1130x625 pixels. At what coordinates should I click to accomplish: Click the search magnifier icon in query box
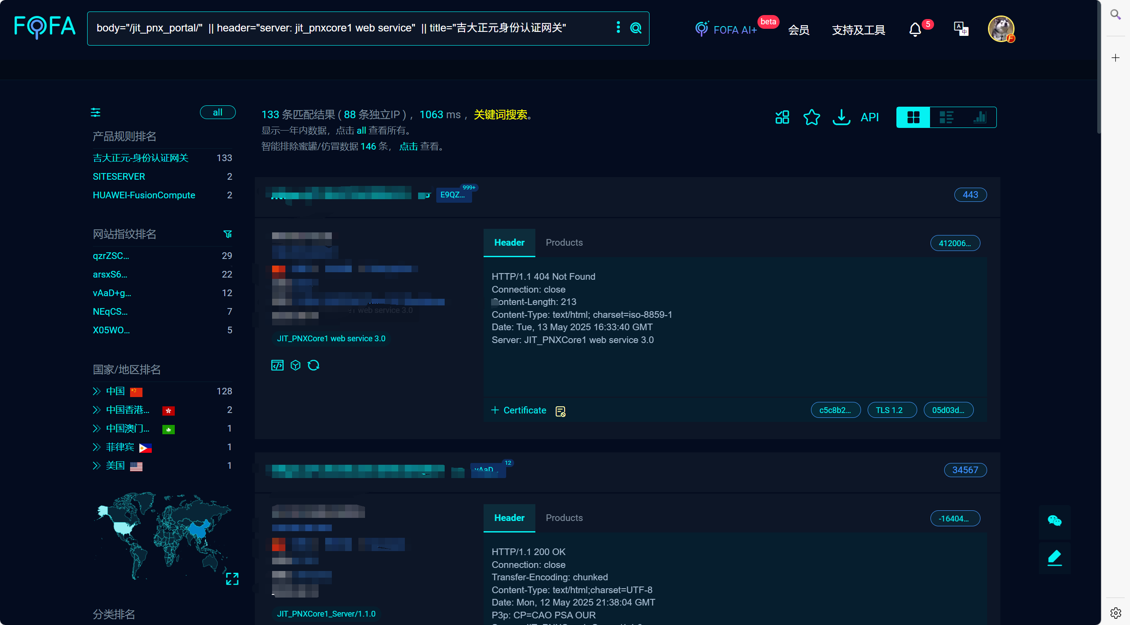[x=636, y=28]
